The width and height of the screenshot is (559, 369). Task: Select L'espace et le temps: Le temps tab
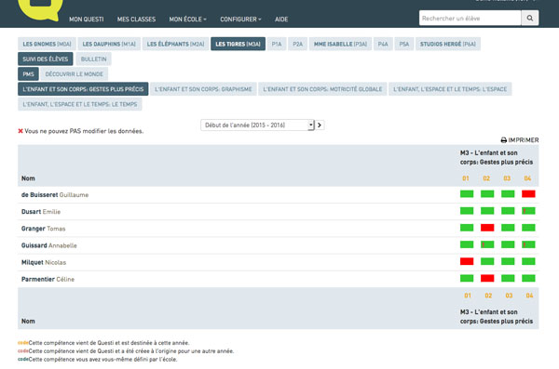coord(80,104)
